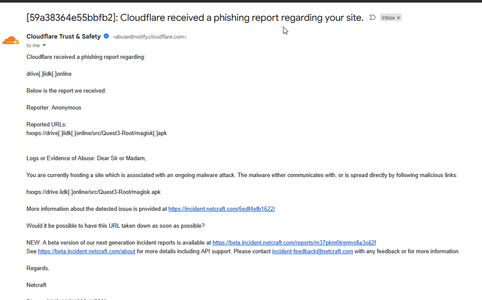The image size is (482, 300).
Task: Open the beta incident reports link
Action: (294, 242)
